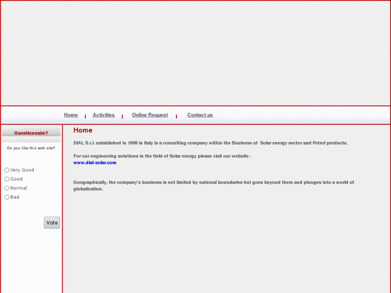Visit the www.dial-solar.com link
This screenshot has height=293, width=391.
95,162
